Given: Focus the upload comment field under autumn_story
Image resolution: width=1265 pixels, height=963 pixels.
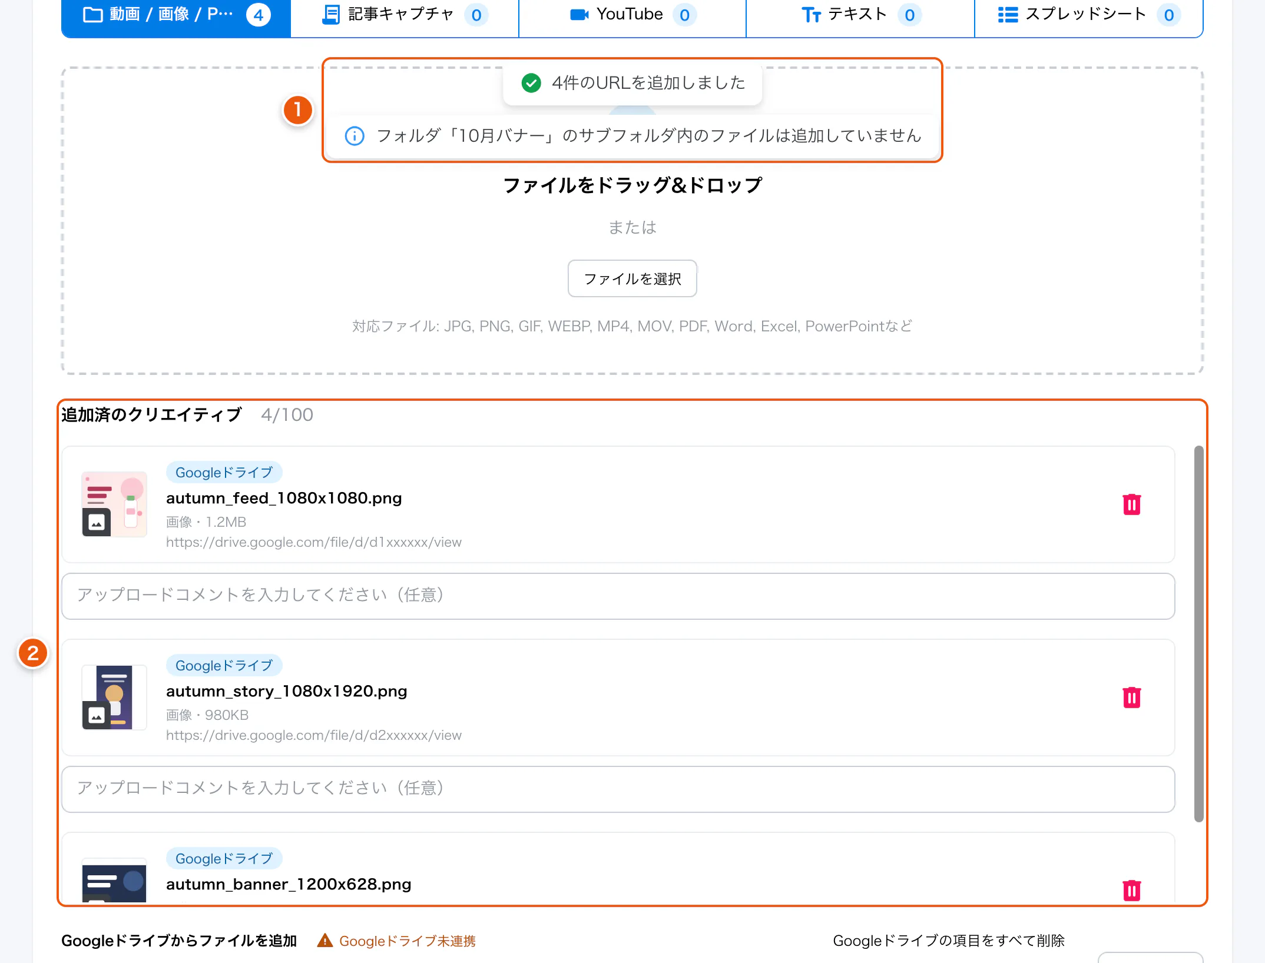Looking at the screenshot, I should coord(618,789).
